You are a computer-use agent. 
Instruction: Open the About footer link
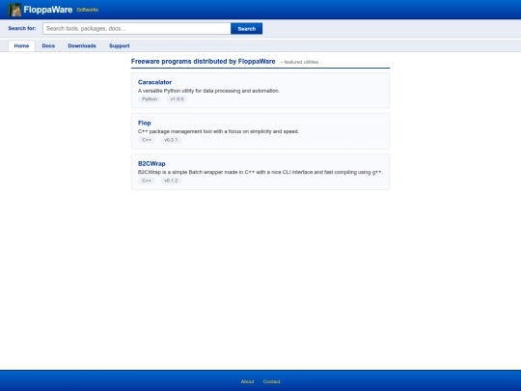click(247, 381)
